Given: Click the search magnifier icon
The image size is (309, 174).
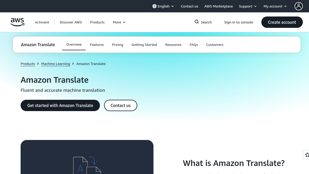Looking at the screenshot, I should coord(197,22).
